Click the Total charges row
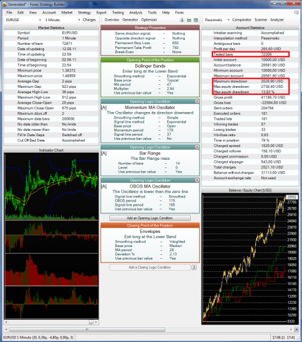 [250, 167]
